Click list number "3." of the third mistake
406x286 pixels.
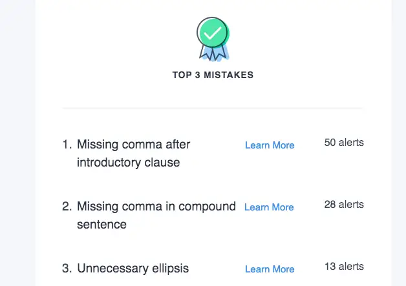point(67,269)
